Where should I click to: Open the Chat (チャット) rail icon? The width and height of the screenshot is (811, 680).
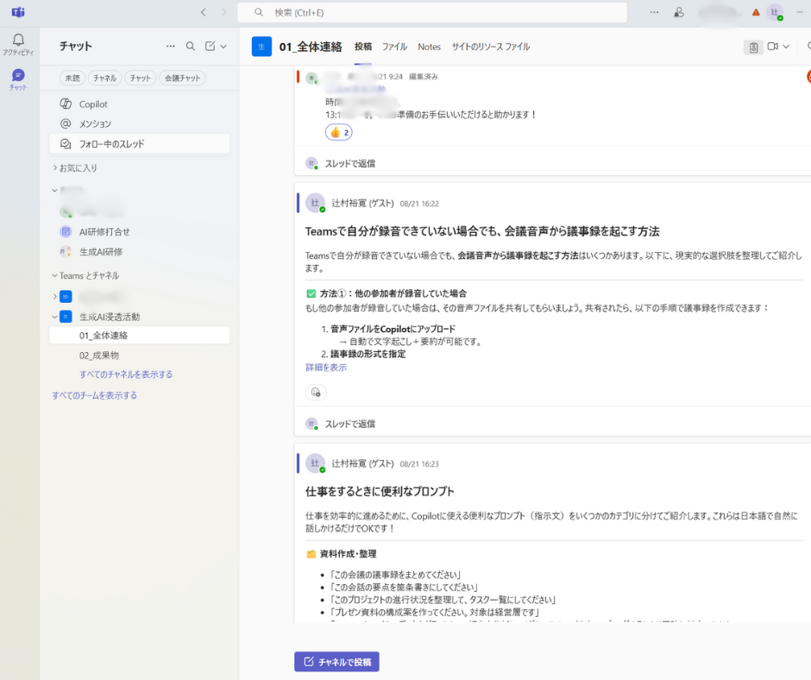coord(18,79)
